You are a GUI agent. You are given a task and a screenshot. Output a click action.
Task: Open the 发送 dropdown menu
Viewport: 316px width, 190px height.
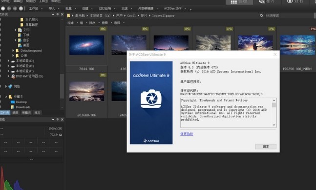coord(126,8)
